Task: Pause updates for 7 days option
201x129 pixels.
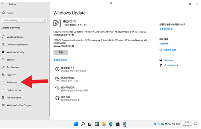Action: (x=72, y=69)
